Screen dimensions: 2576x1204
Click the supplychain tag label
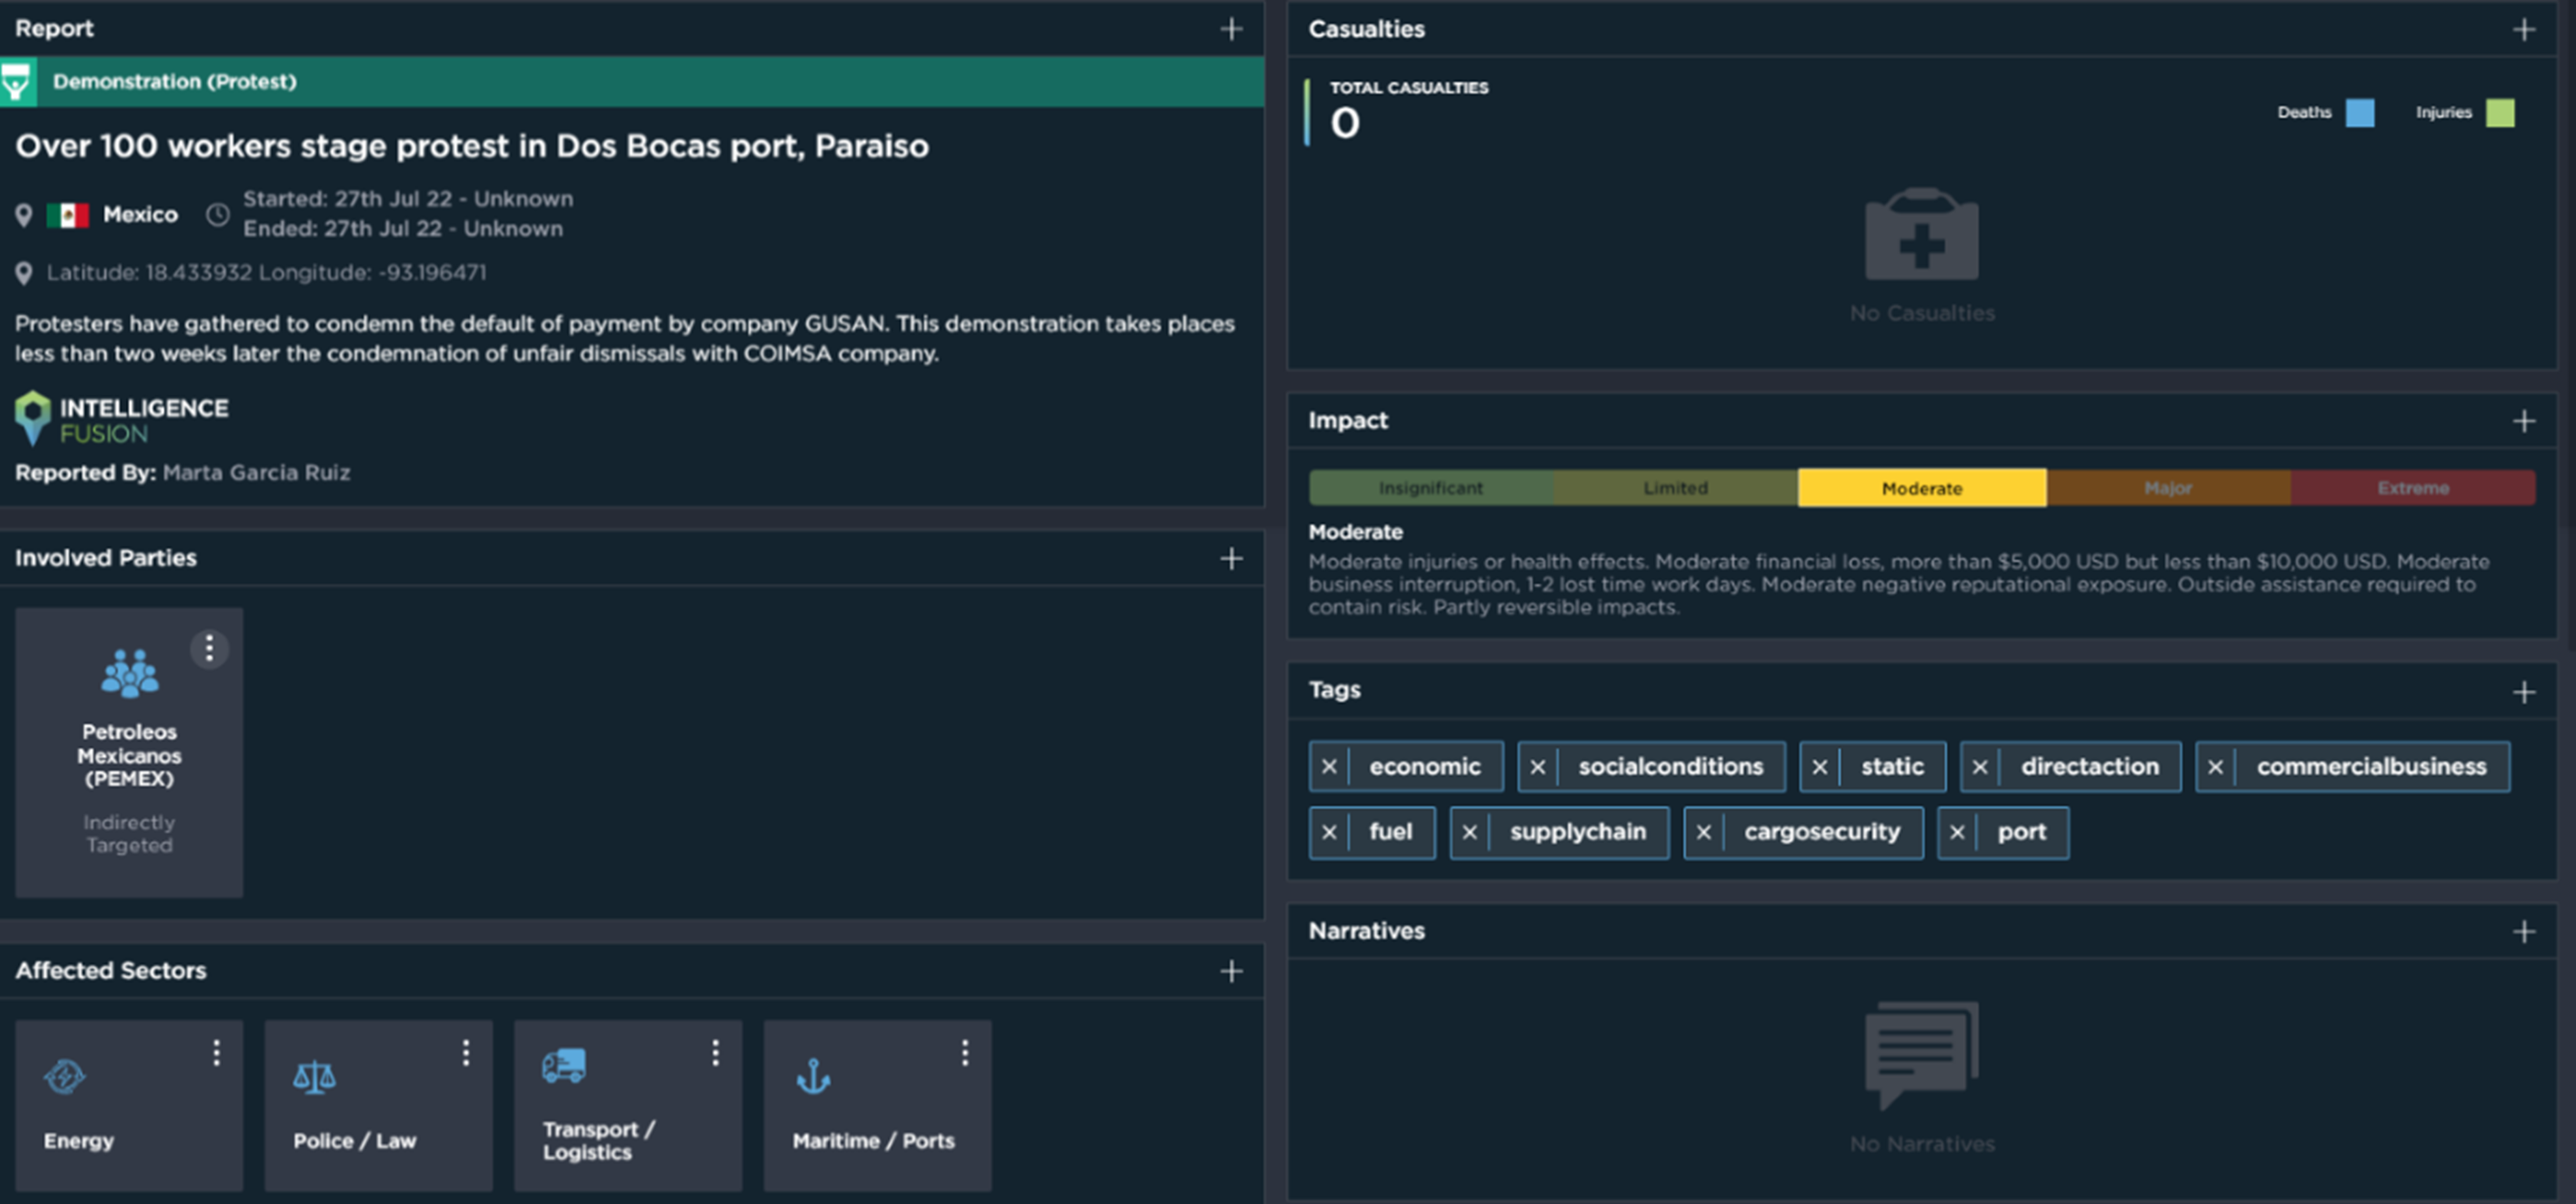coord(1578,832)
